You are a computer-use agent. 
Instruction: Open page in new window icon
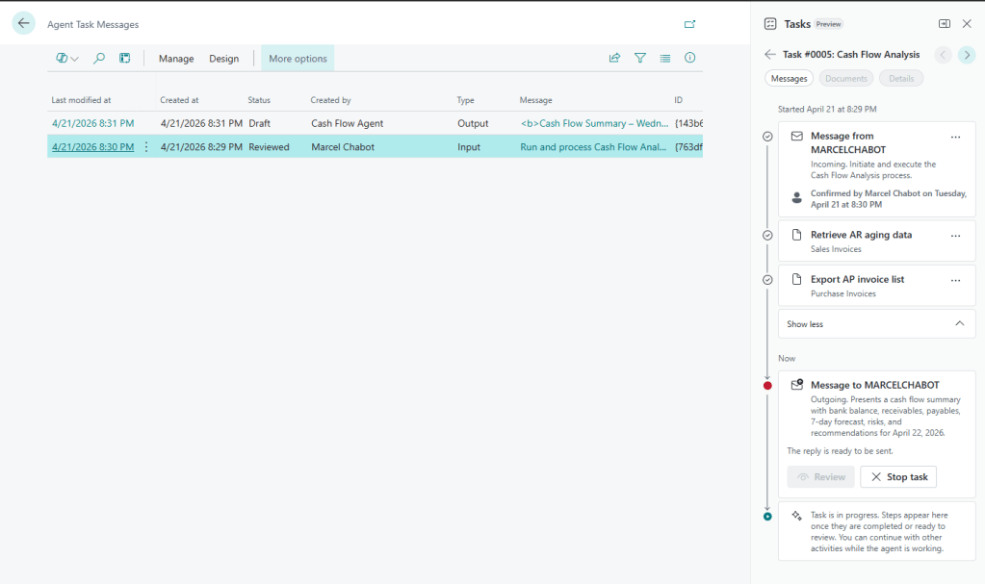click(x=689, y=24)
